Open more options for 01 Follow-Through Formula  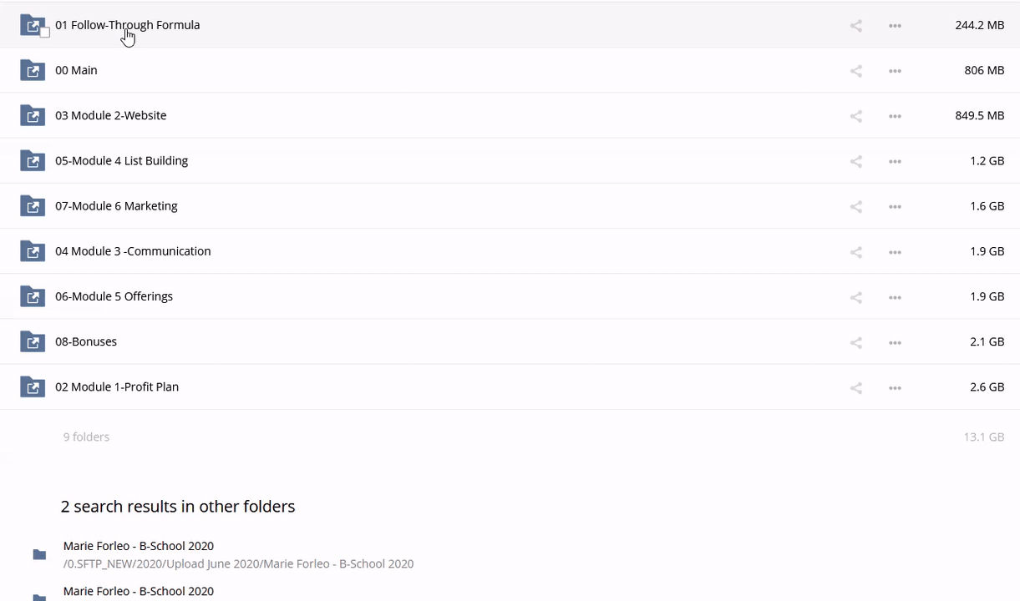click(x=895, y=26)
